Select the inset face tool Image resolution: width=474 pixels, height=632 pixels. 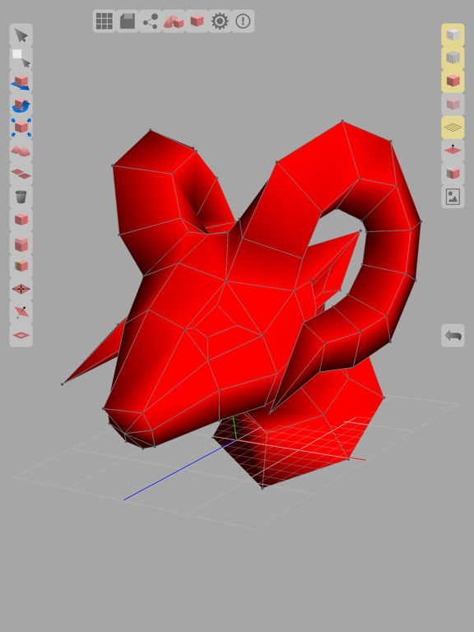21,336
